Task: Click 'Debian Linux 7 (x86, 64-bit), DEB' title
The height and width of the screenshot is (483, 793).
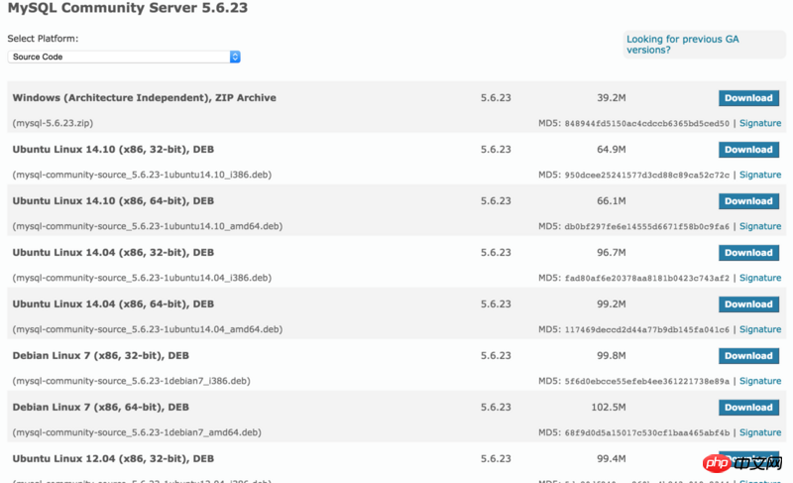Action: point(101,408)
